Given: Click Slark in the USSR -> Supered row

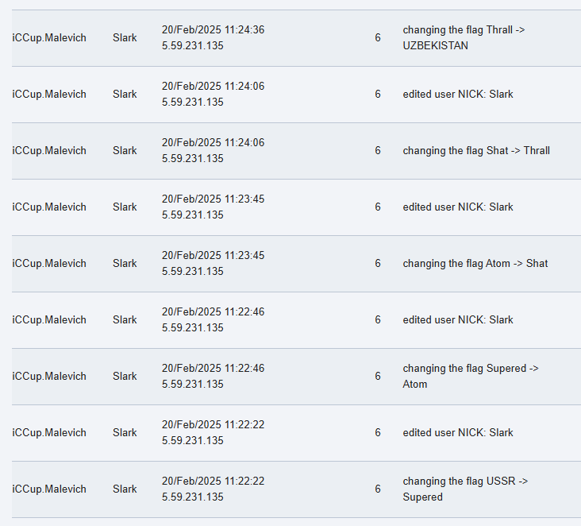Looking at the screenshot, I should pos(125,489).
